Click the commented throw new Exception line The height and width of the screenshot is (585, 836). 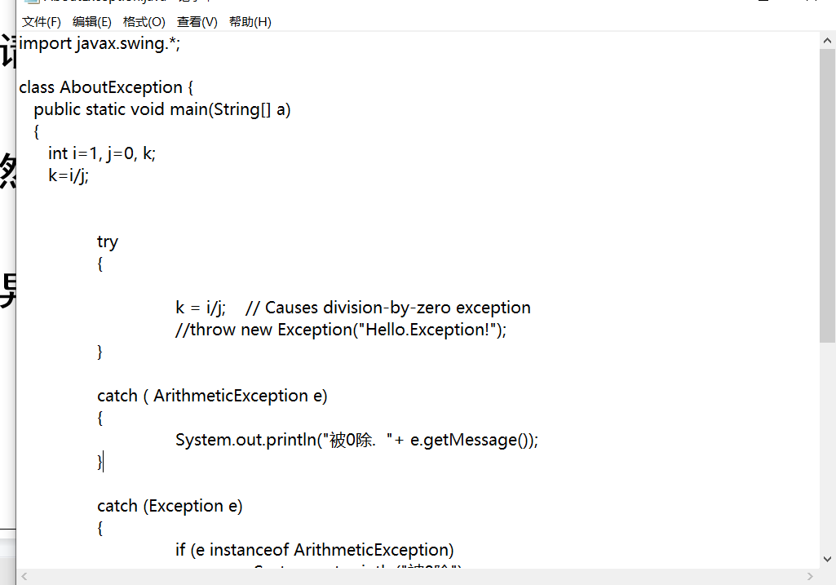(341, 330)
